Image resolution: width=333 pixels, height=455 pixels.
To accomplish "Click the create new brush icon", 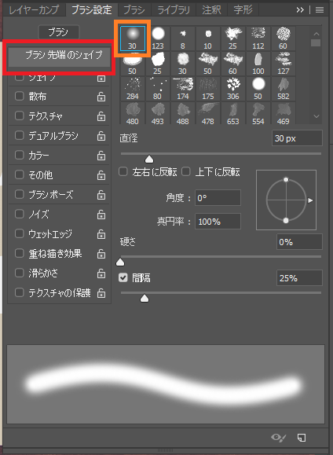I will [302, 437].
